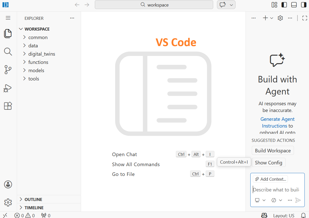Expand the data folder
The image size is (309, 218).
pyautogui.click(x=49, y=46)
